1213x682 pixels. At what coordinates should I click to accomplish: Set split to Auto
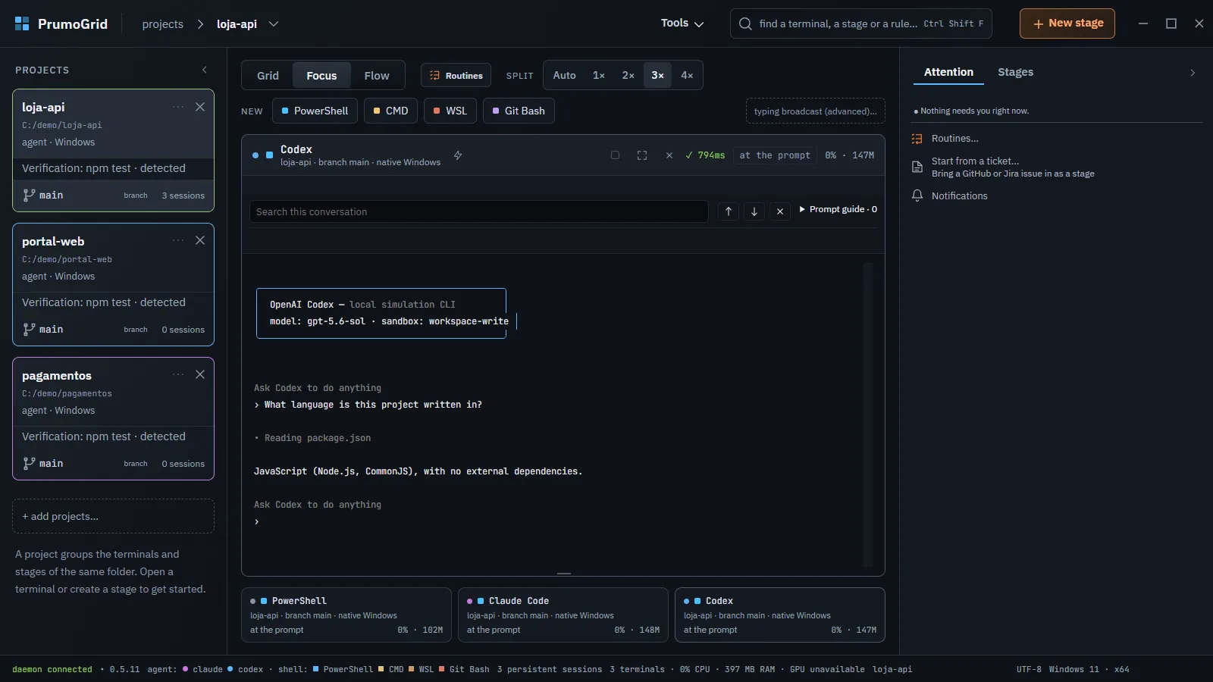tap(564, 75)
